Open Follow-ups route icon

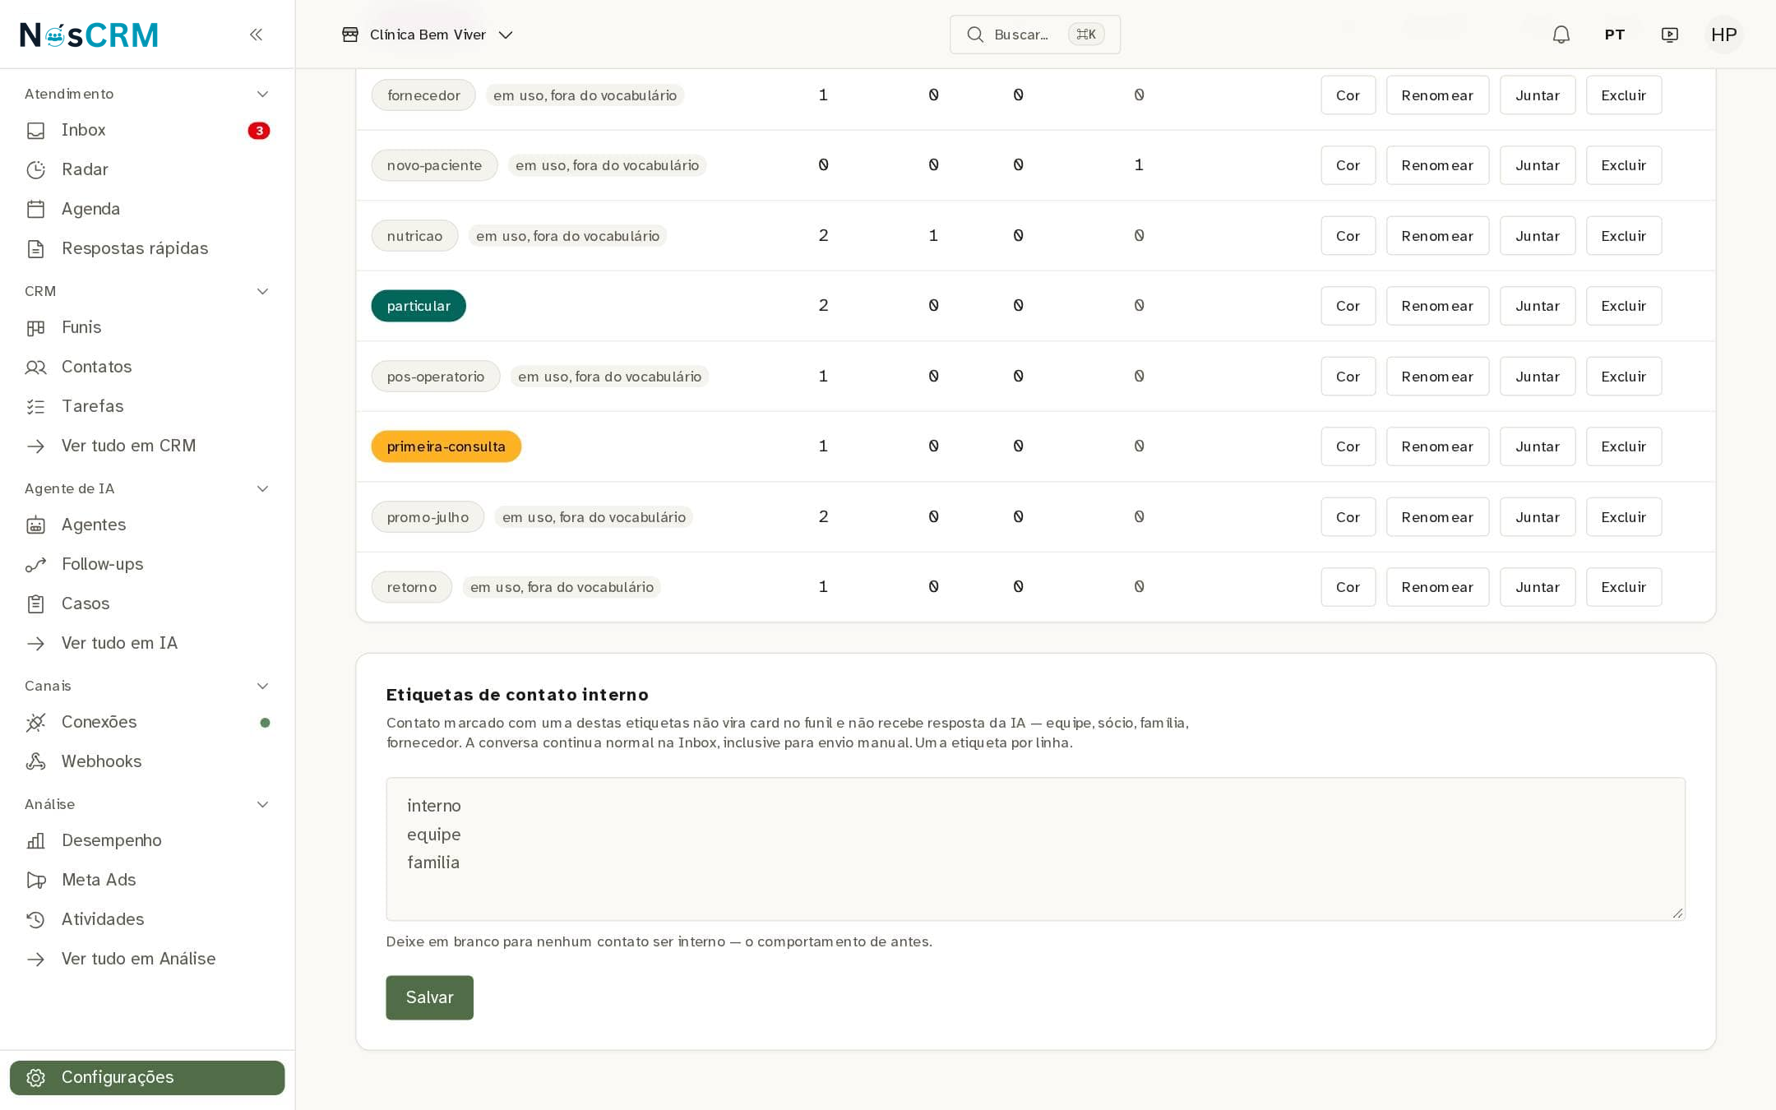point(35,564)
